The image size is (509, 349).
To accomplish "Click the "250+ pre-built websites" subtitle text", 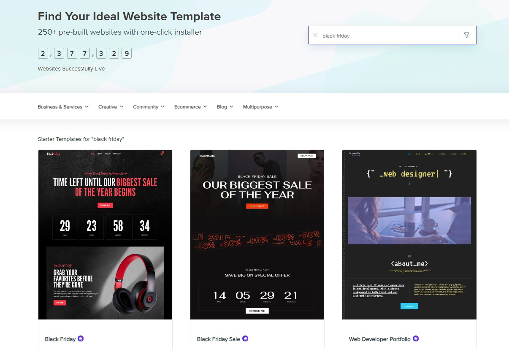I will pos(120,32).
